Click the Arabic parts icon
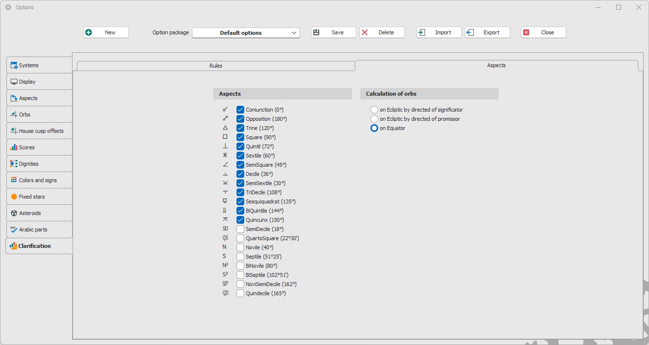The width and height of the screenshot is (649, 345). pyautogui.click(x=14, y=230)
